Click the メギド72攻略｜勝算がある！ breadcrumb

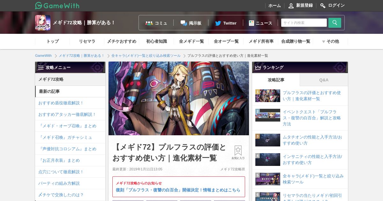[x=81, y=56]
